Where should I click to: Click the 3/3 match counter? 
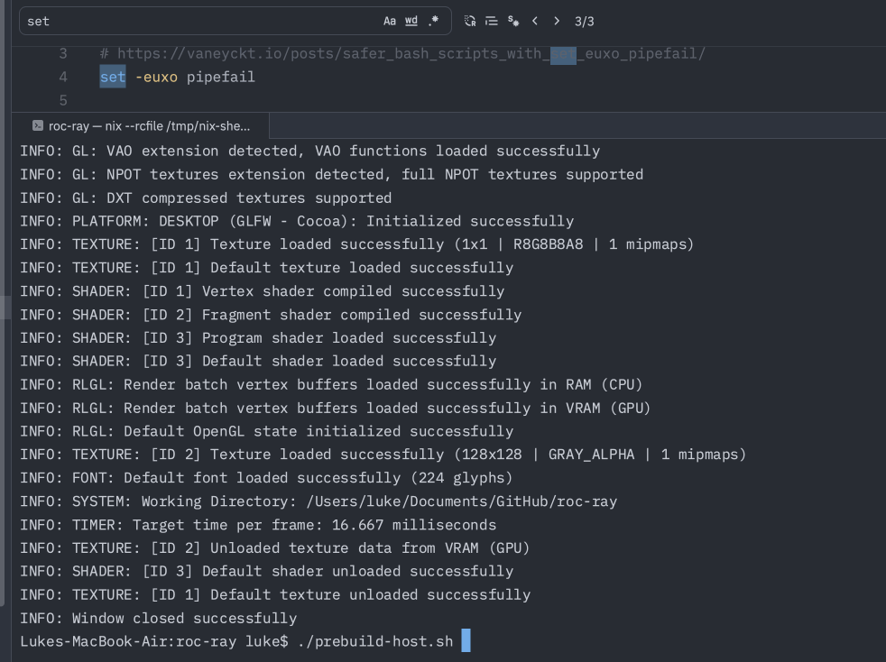click(585, 22)
